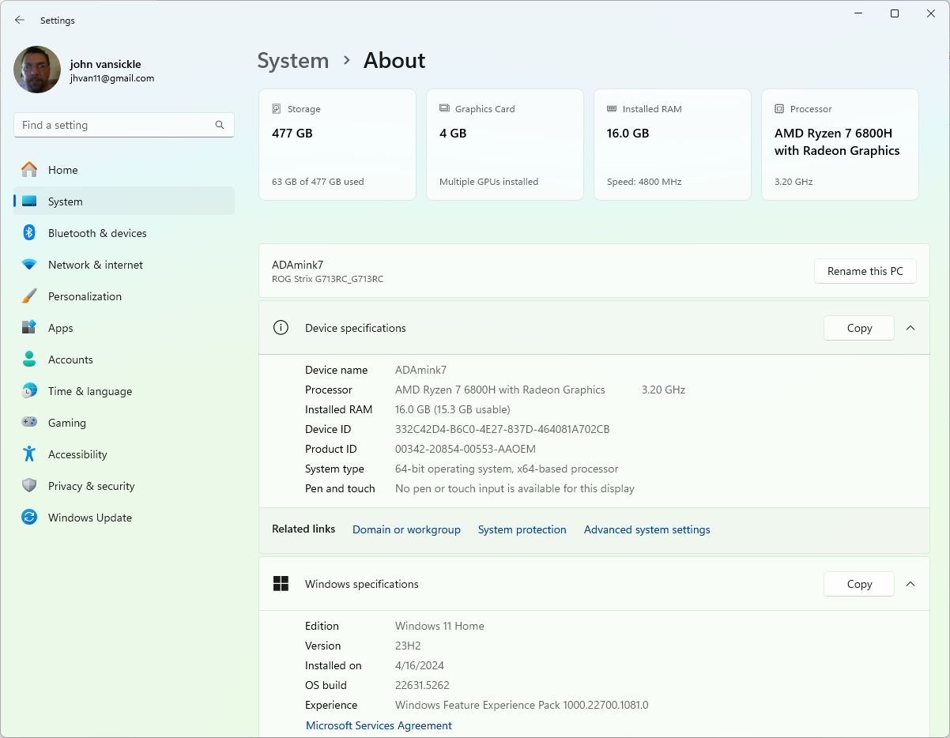Open Domain or workgroup link
This screenshot has height=738, width=950.
pyautogui.click(x=406, y=529)
